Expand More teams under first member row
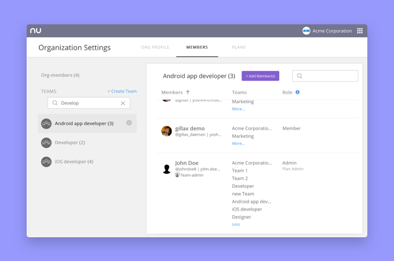Screen dimensions: 394x261 point(238,109)
